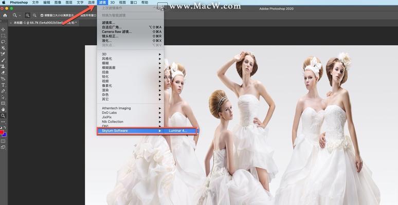Reset to default foreground and background colors
Viewport: 398px width, 205px height.
point(1,127)
